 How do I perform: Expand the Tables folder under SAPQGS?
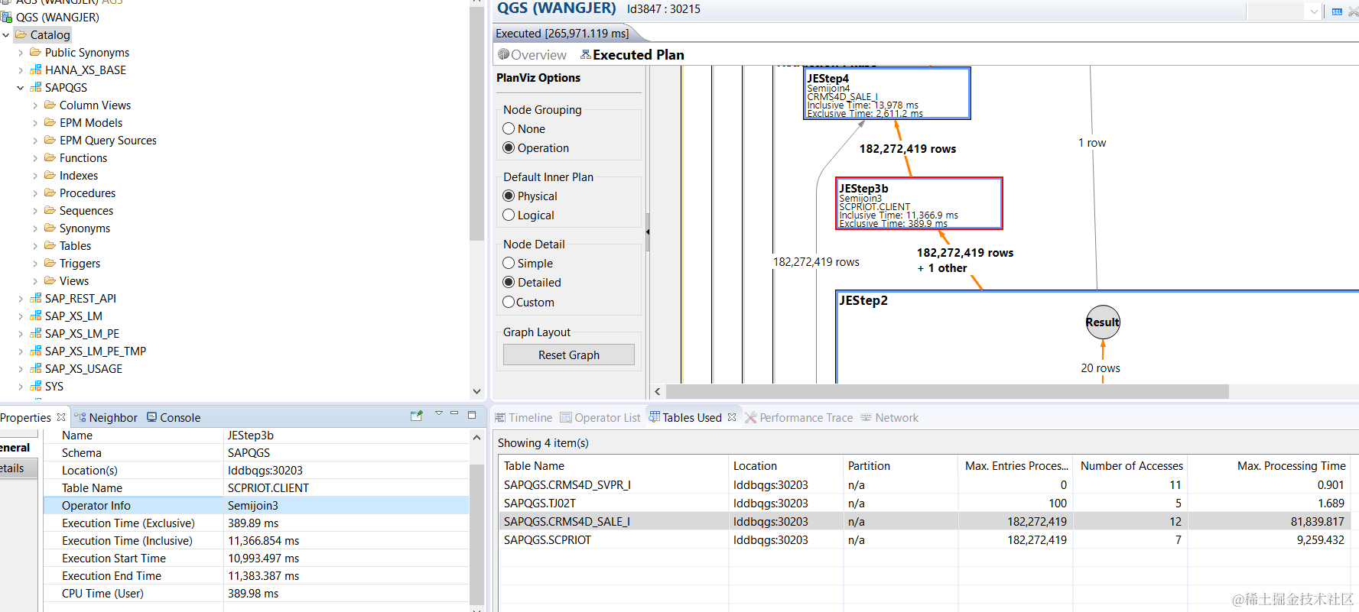[35, 246]
